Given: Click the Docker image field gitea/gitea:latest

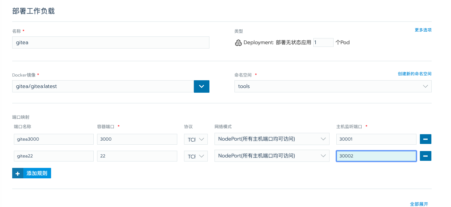Looking at the screenshot, I should point(103,86).
